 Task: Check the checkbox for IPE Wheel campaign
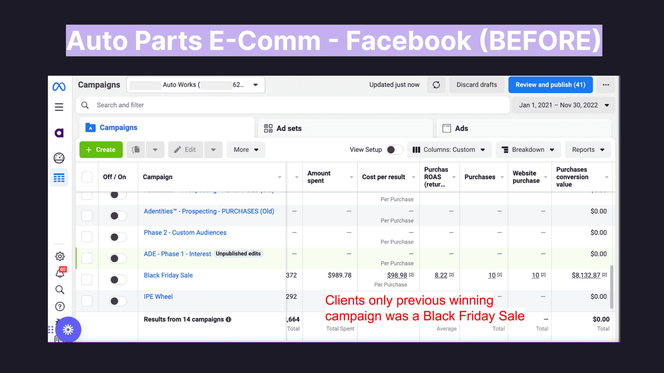(87, 301)
